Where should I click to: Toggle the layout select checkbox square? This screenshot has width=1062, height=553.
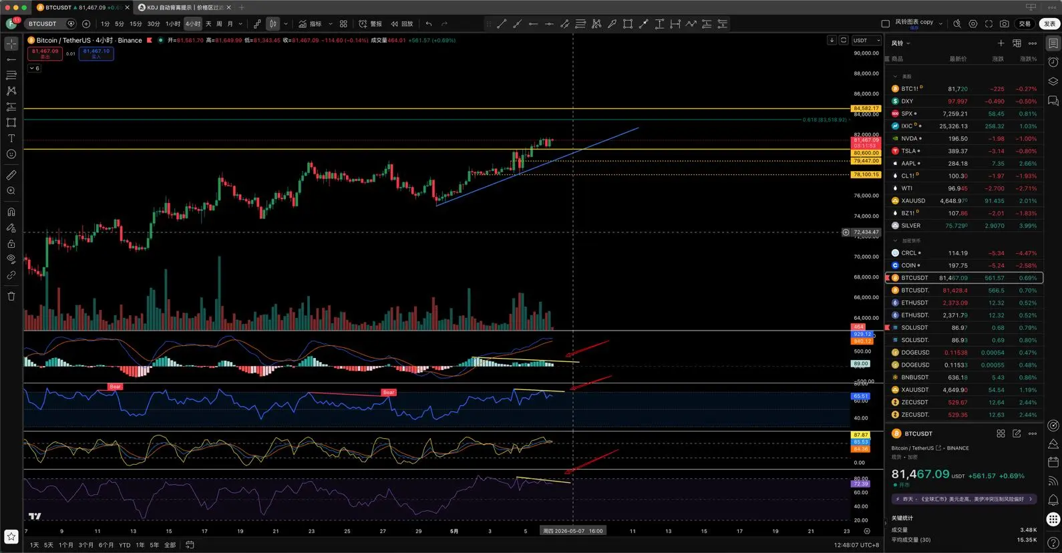[886, 24]
